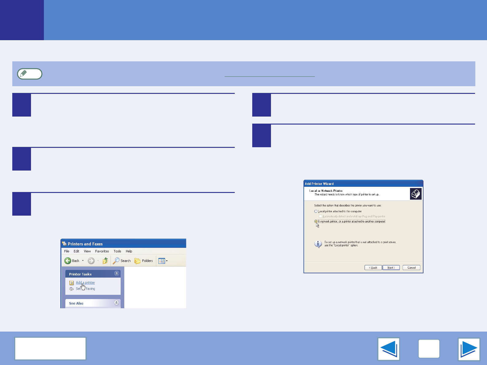487x365 pixels.
Task: Click the blank white box at bottom left
Action: 50,348
